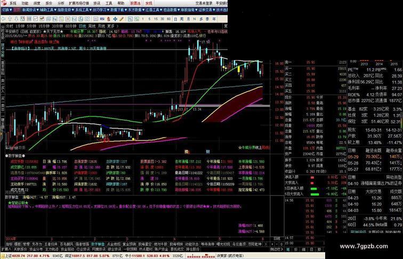Switch toolbar period to 周 (weekly)
Image resolution: width=403 pixels, height=259 pixels.
click(x=182, y=19)
